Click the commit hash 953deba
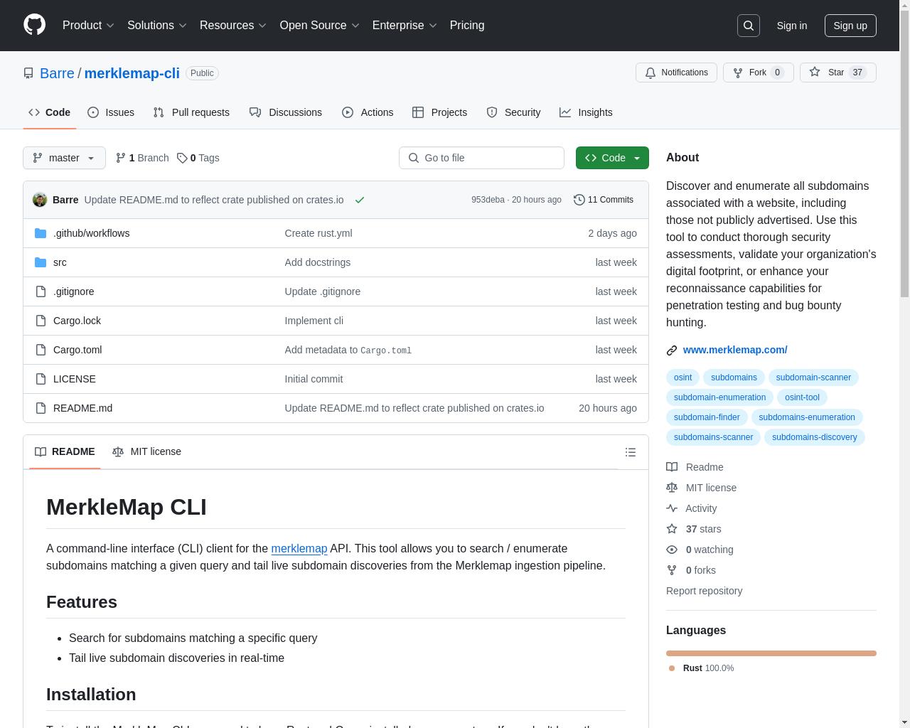910x728 pixels. tap(488, 200)
